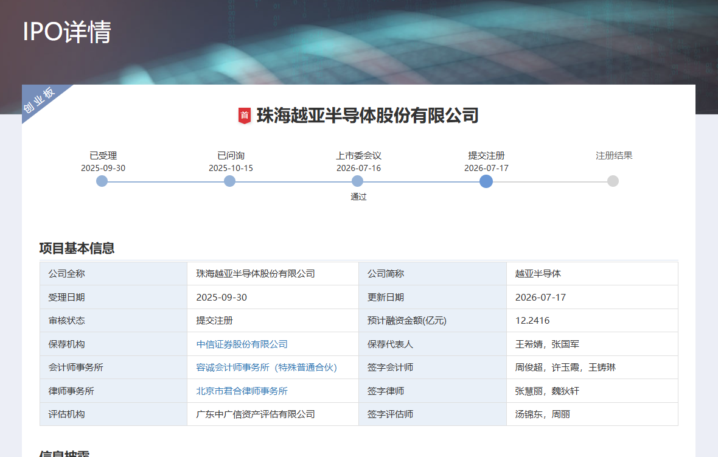
Task: Click the 签字评估师 label cell
Action: coord(433,414)
